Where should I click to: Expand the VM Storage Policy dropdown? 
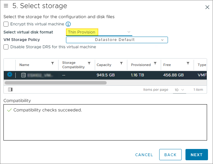pyautogui.click(x=117, y=40)
